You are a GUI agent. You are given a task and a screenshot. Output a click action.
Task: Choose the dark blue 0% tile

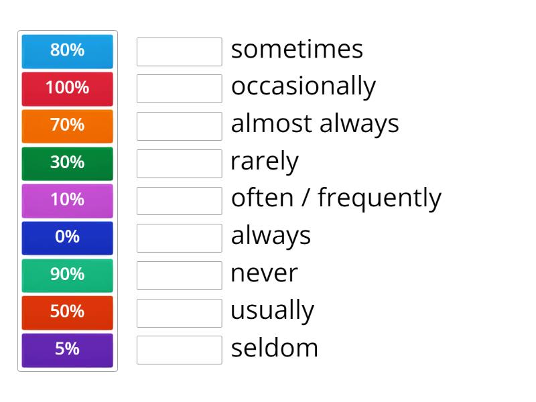point(67,237)
